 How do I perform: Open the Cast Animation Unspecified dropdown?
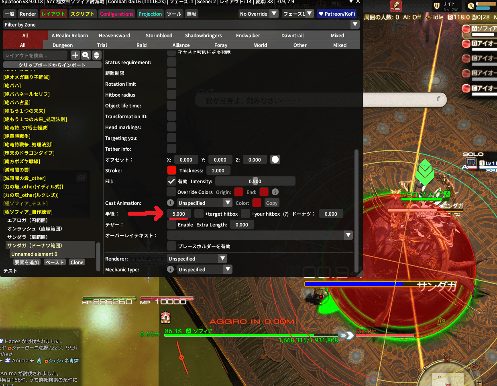(x=205, y=203)
